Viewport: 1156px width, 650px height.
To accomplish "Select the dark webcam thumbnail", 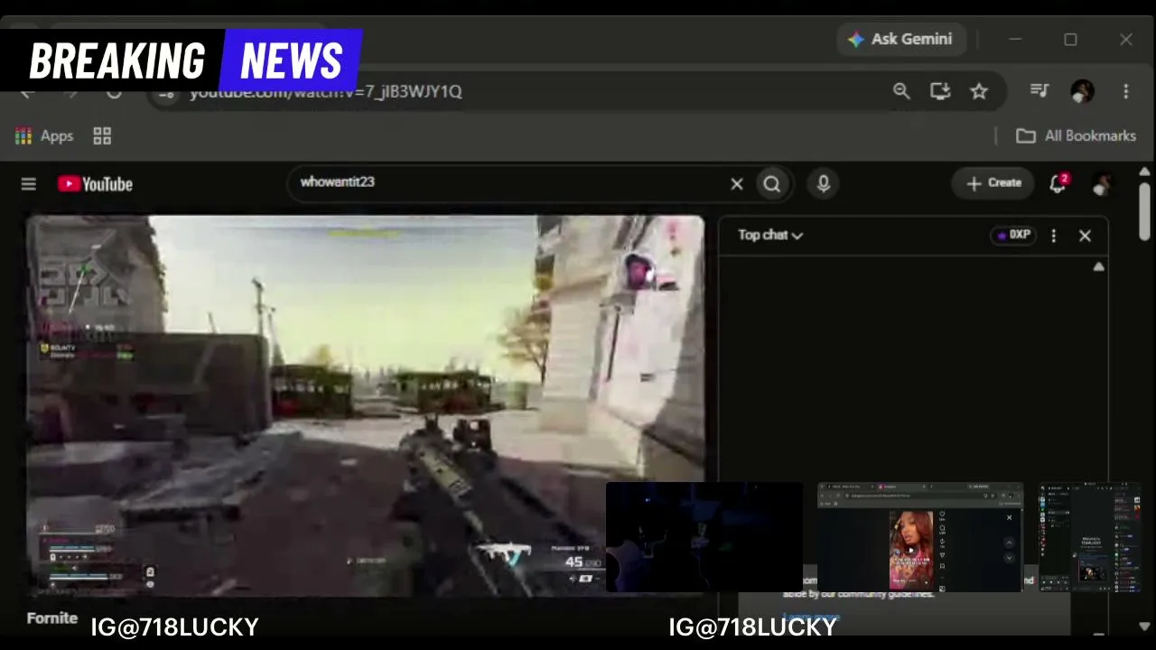I will [x=704, y=537].
